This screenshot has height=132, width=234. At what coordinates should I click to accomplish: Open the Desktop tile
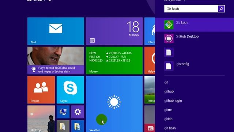41,119
